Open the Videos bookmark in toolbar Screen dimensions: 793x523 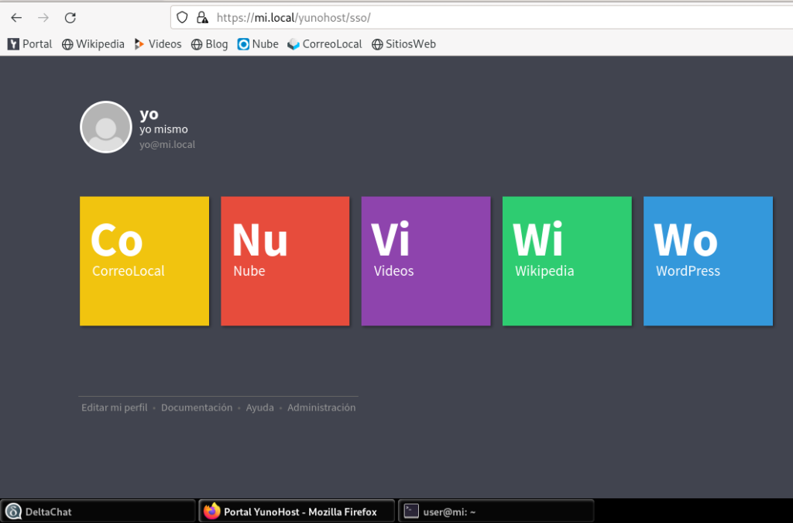158,44
